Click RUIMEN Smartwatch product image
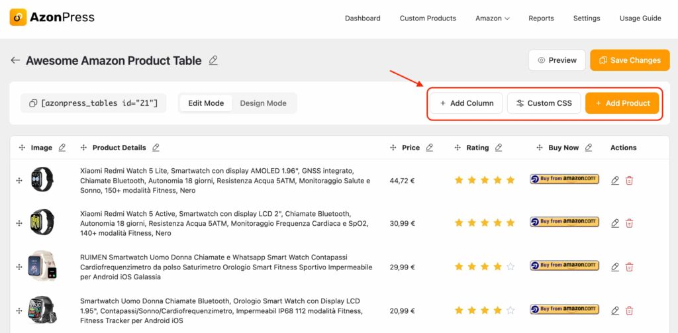This screenshot has height=333, width=678. 42,265
